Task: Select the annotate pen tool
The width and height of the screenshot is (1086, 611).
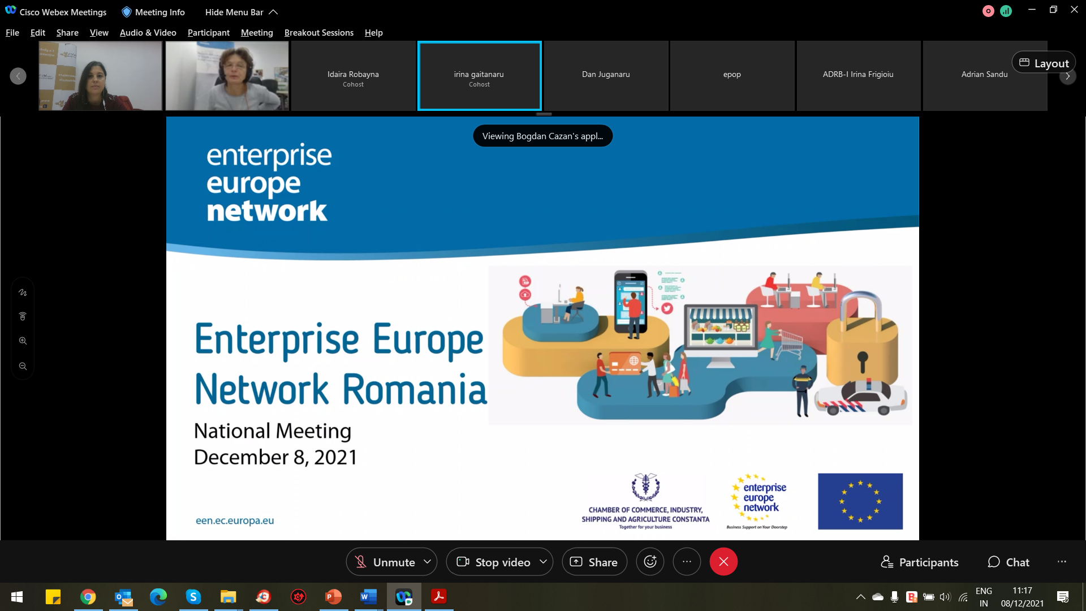Action: coord(23,292)
